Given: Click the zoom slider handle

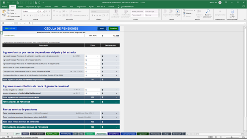Looking at the screenshot, I should [x=232, y=137].
